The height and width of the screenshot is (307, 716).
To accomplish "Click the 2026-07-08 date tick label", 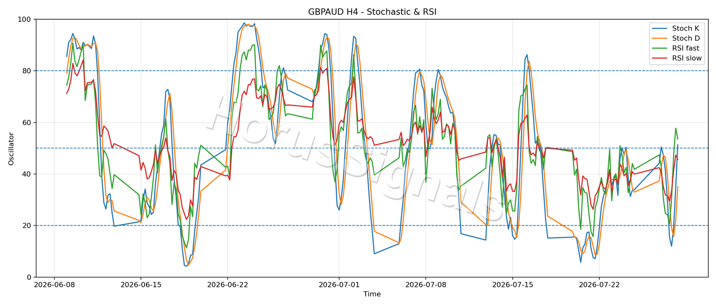I will click(x=426, y=284).
